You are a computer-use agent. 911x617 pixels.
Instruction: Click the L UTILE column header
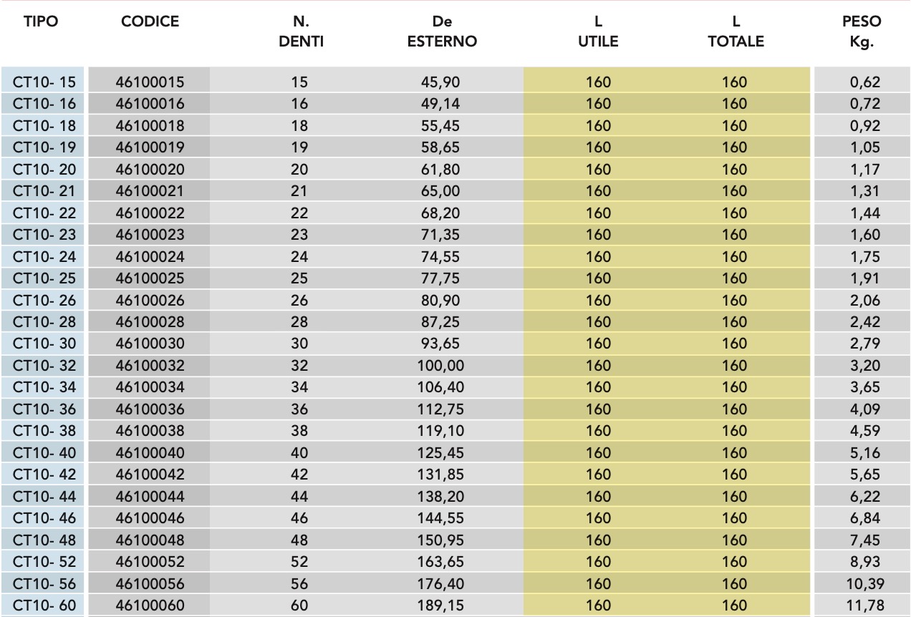pos(598,31)
